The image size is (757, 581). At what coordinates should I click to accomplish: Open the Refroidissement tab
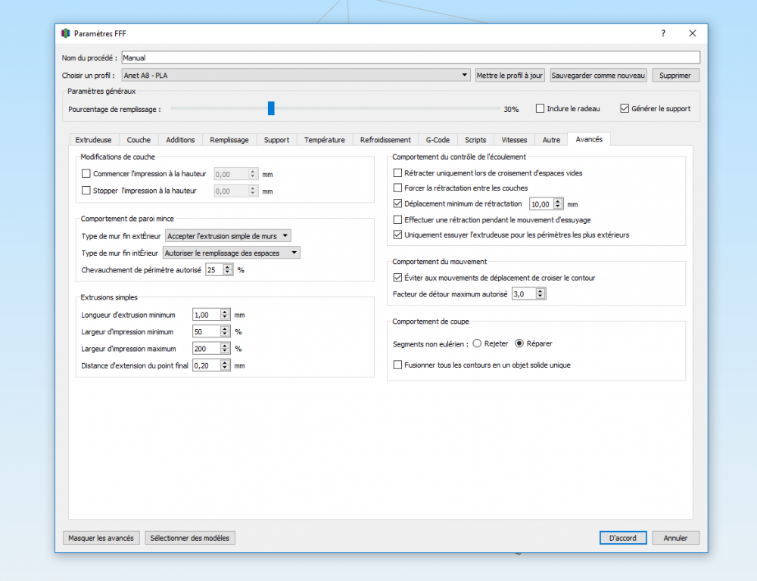point(385,140)
